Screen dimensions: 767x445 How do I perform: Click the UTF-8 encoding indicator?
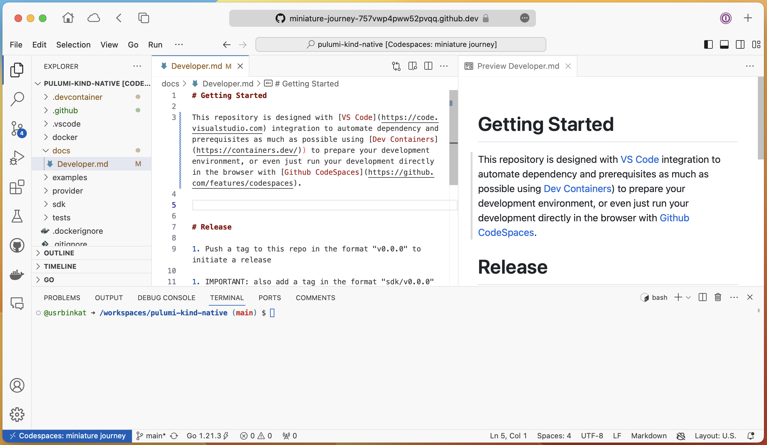[592, 436]
